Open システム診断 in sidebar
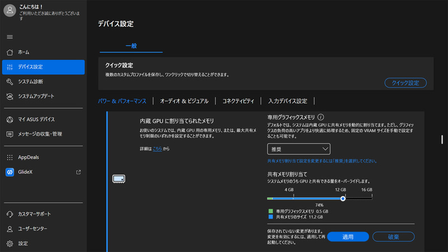This screenshot has width=448, height=252. [x=44, y=82]
